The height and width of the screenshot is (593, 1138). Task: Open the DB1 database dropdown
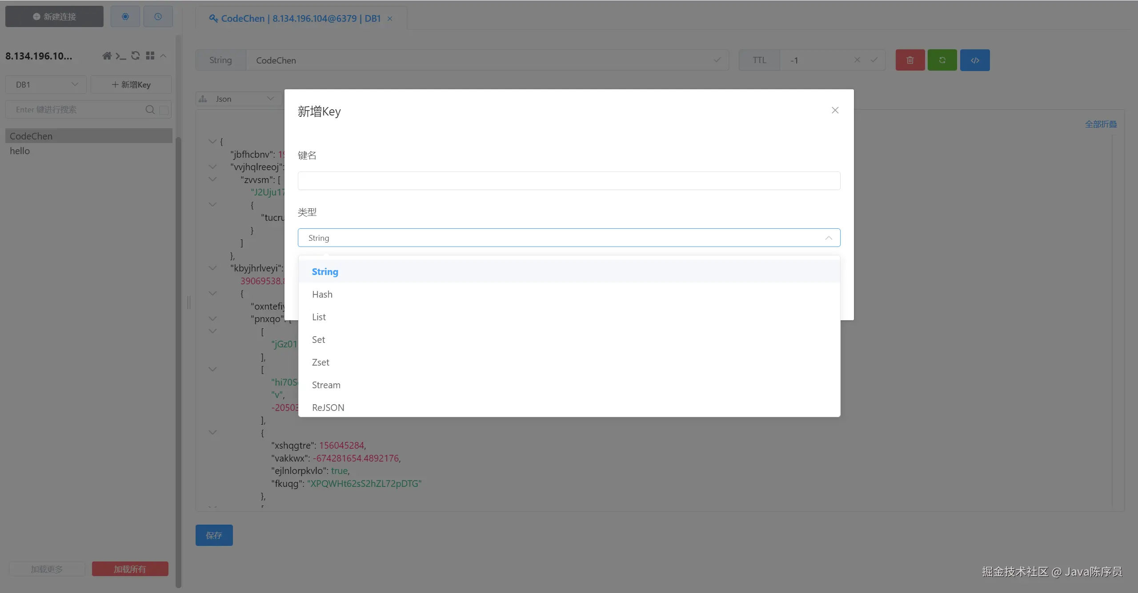46,84
